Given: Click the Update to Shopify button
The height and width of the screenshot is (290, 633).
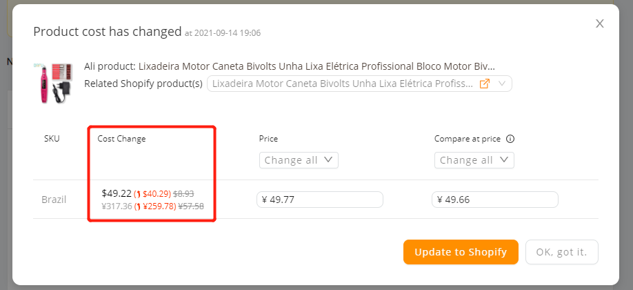Looking at the screenshot, I should 461,252.
